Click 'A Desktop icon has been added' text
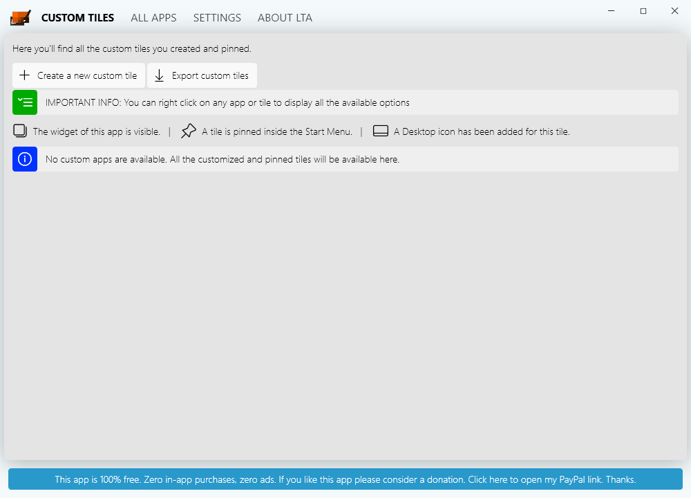 (482, 131)
